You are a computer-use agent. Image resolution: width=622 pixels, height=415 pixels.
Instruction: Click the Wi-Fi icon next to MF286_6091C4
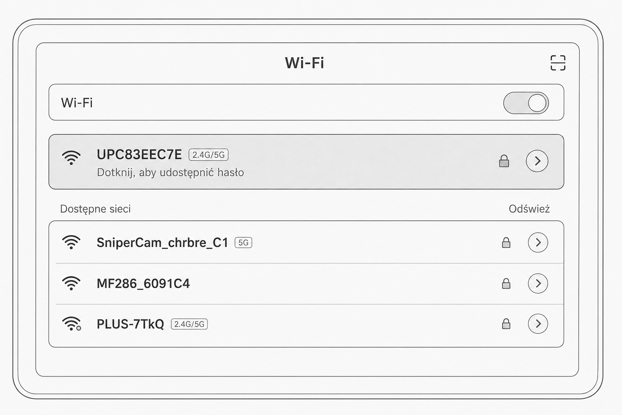(x=71, y=283)
